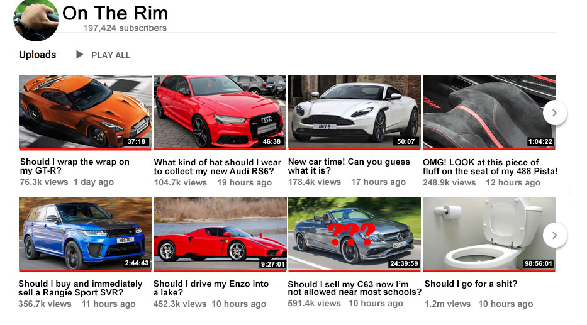Viewport: 587px width, 325px height.
Task: Open the silver C63 question marks thumbnail
Action: (354, 234)
